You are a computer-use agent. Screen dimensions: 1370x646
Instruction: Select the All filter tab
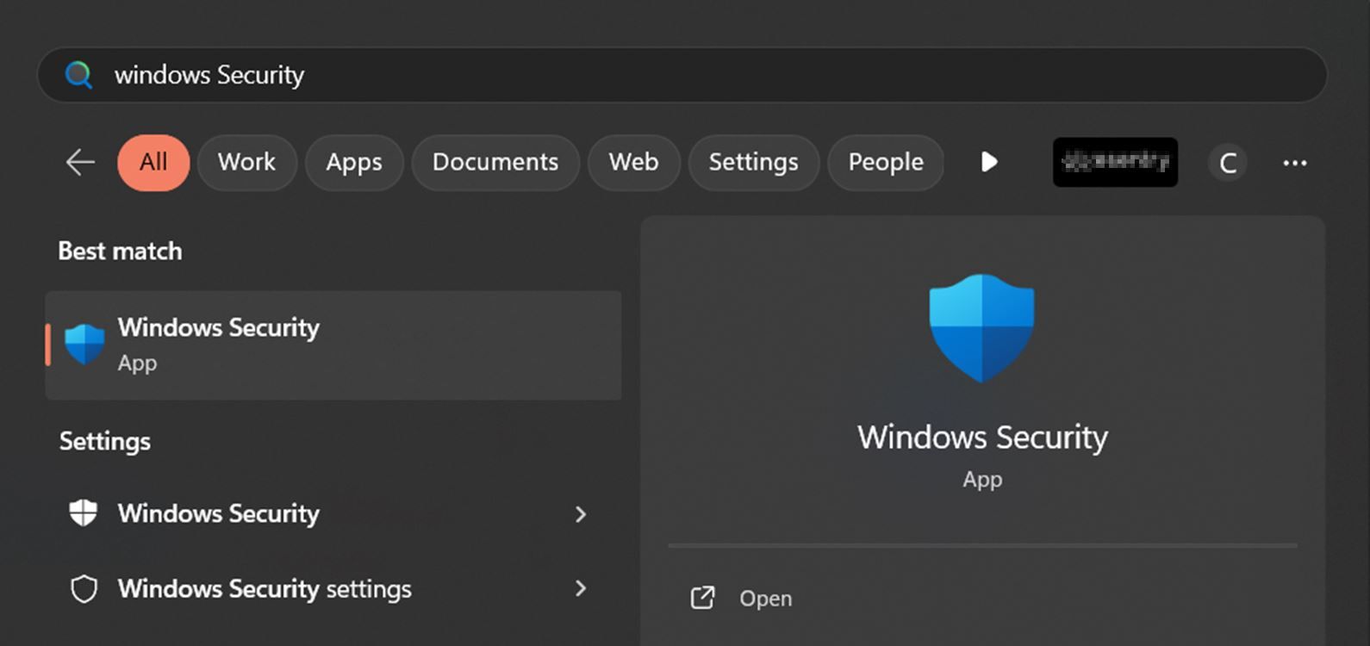153,162
